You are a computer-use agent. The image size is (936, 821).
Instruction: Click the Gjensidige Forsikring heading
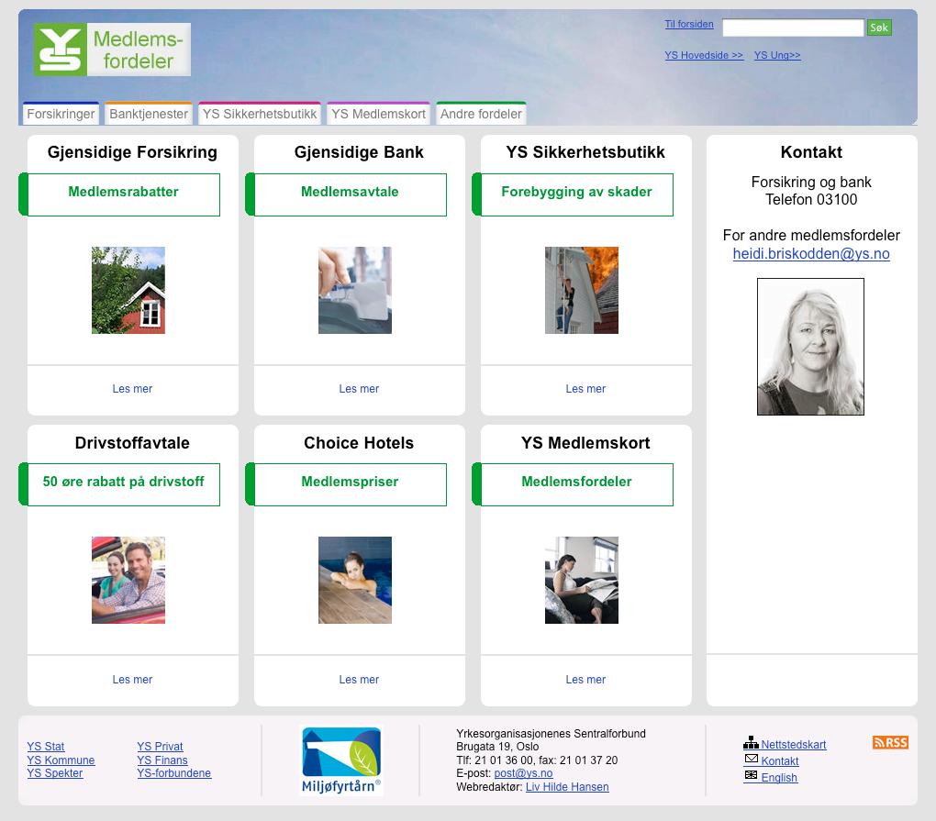(132, 152)
